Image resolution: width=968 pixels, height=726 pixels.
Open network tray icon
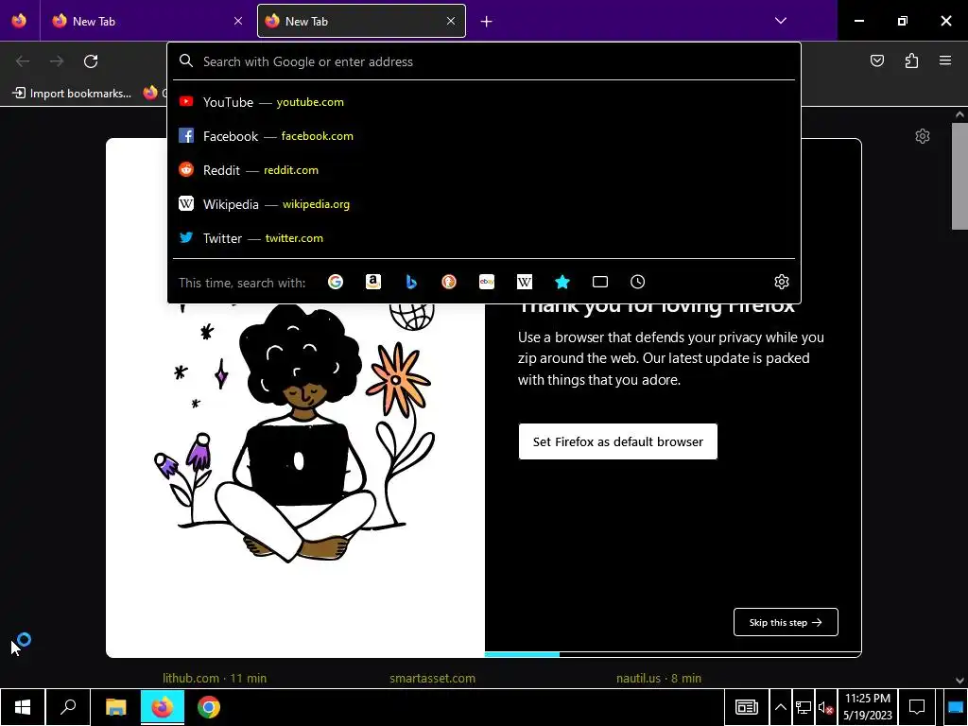[804, 707]
